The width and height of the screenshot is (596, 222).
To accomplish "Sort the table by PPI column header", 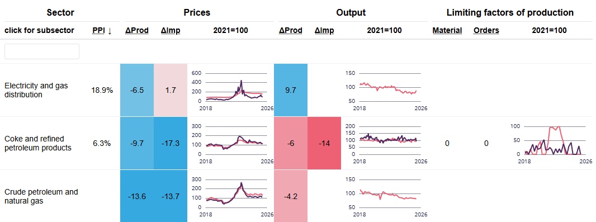I will pyautogui.click(x=102, y=30).
